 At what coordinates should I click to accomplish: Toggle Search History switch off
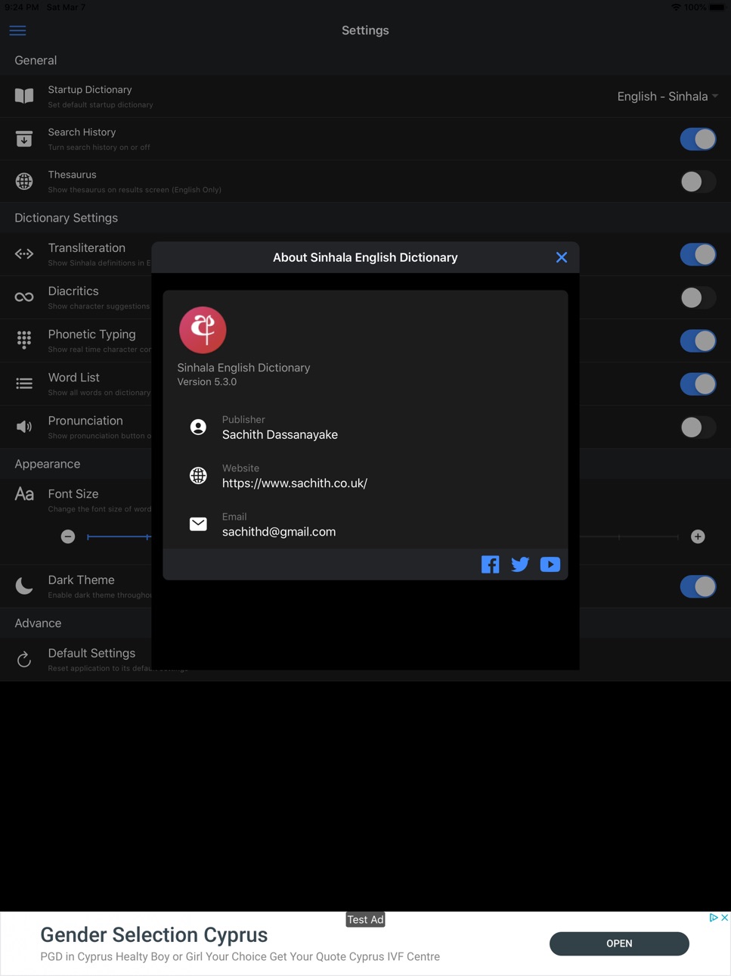[698, 139]
